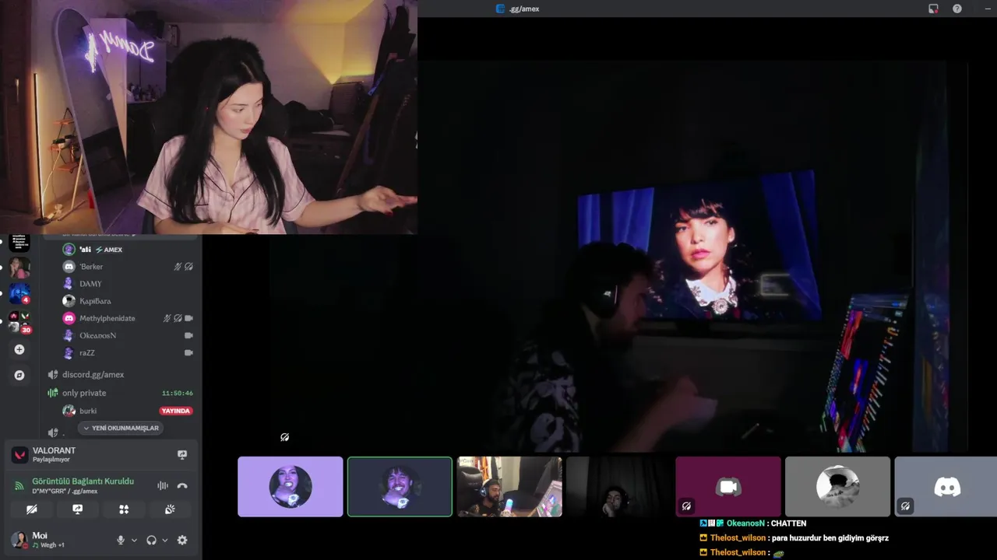Open the soundboard button

pos(170,509)
